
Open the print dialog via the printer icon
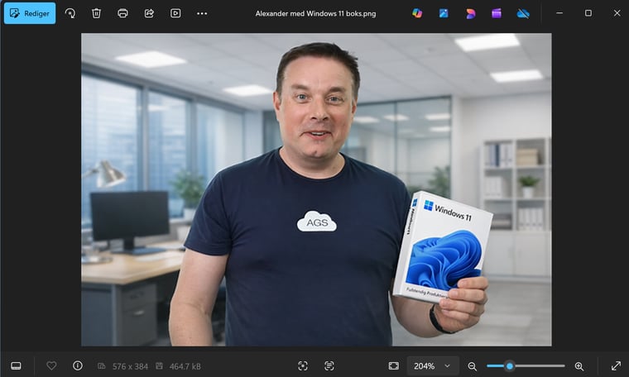(122, 13)
